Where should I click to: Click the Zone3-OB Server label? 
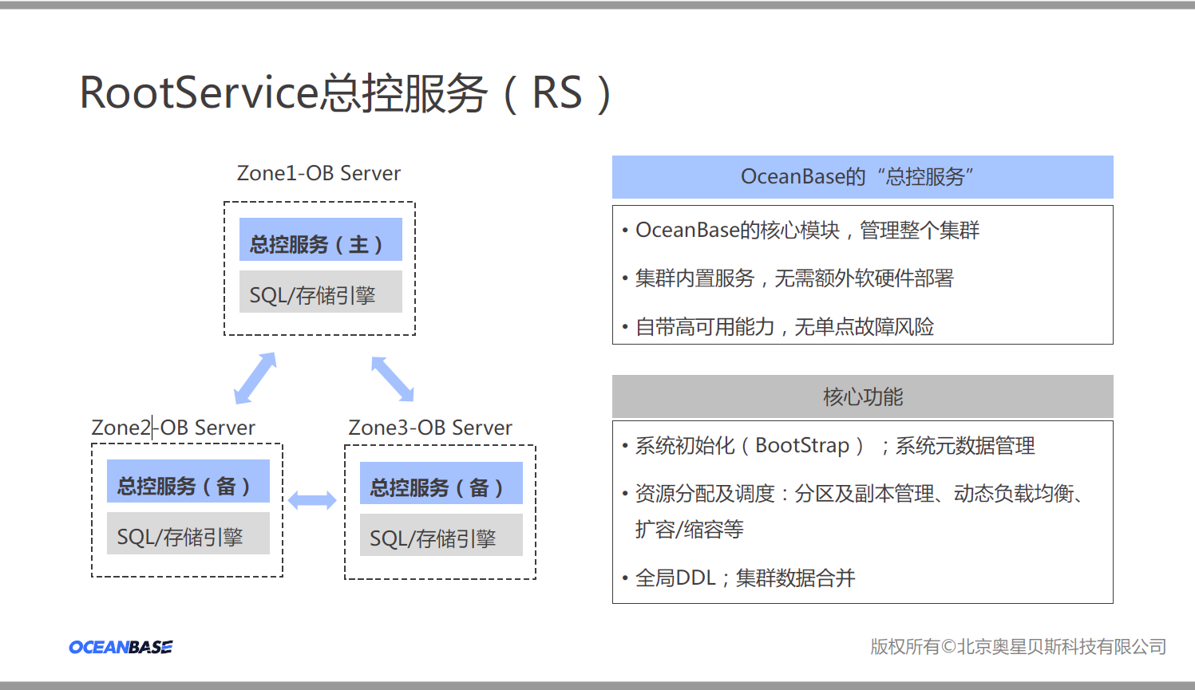click(430, 428)
